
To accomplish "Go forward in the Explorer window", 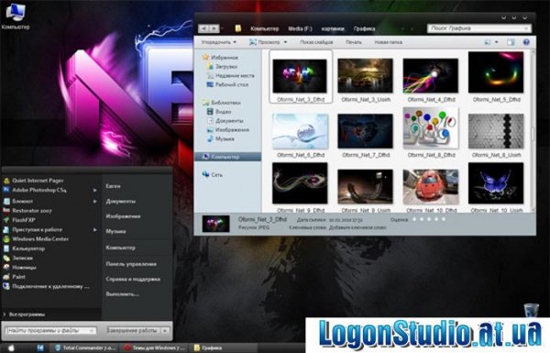I will (214, 28).
